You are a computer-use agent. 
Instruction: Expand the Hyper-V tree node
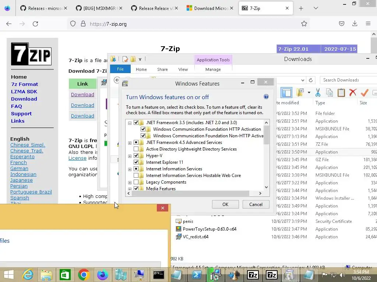(130, 156)
